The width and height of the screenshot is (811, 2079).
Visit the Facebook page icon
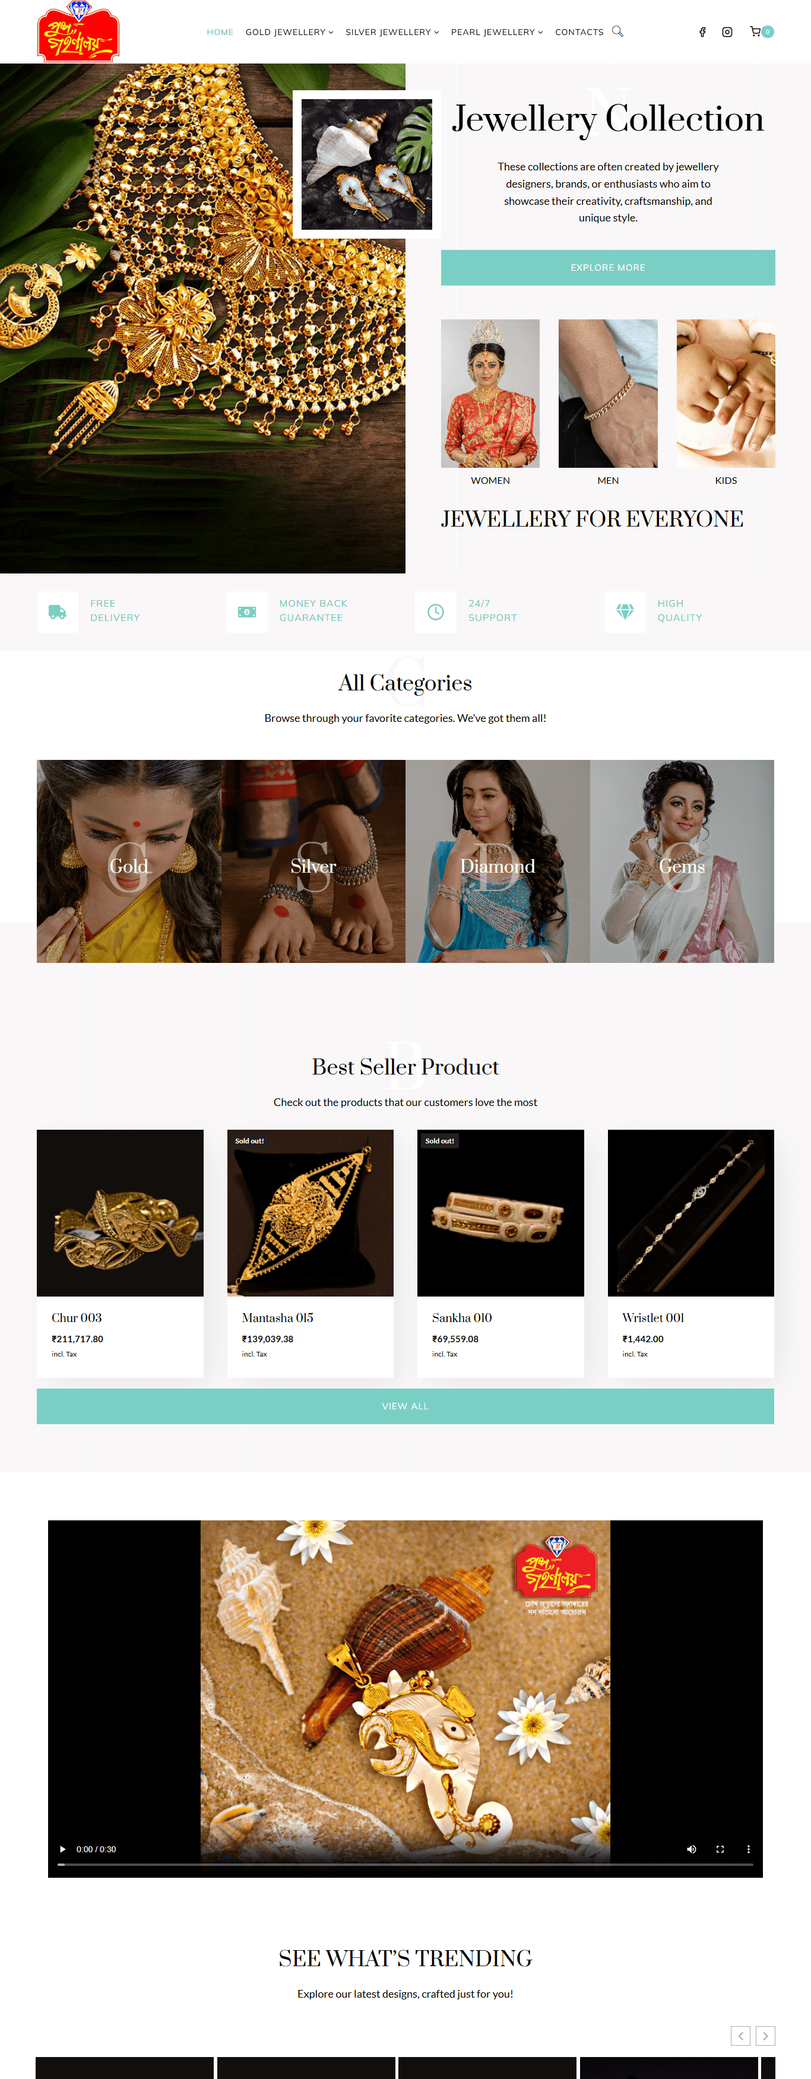[702, 32]
